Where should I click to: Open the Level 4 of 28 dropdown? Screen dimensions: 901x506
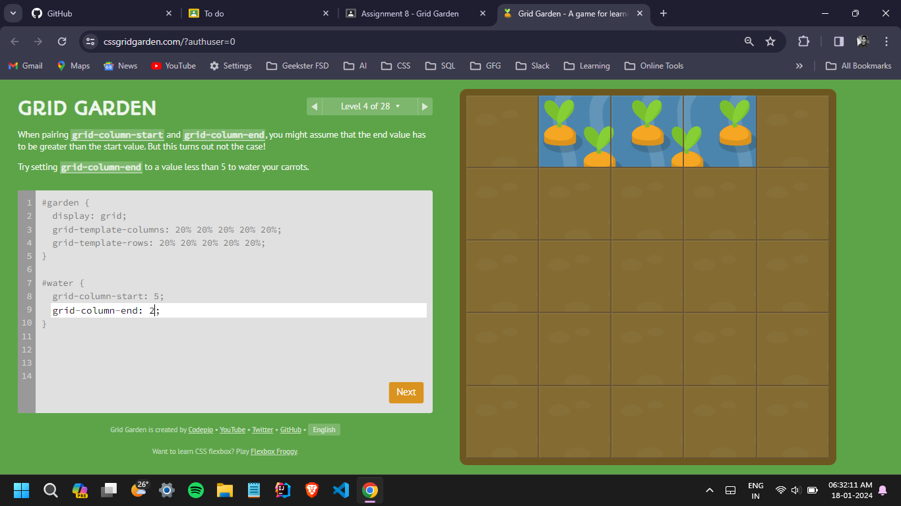point(369,106)
